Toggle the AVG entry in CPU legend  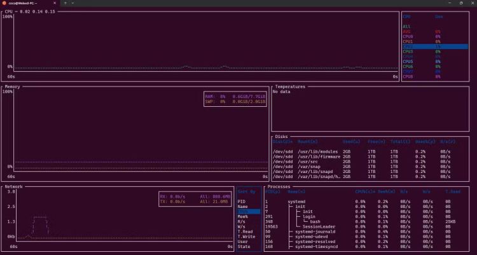click(x=407, y=31)
